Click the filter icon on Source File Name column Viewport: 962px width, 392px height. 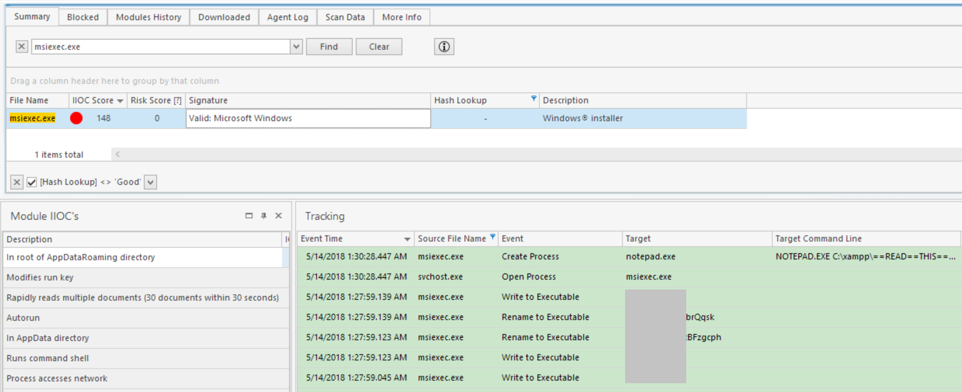click(493, 237)
